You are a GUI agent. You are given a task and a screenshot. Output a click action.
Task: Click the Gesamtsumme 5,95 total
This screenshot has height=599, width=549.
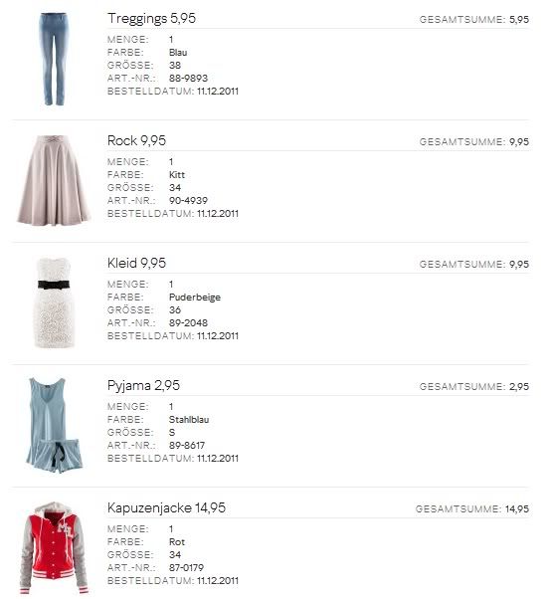click(x=474, y=20)
